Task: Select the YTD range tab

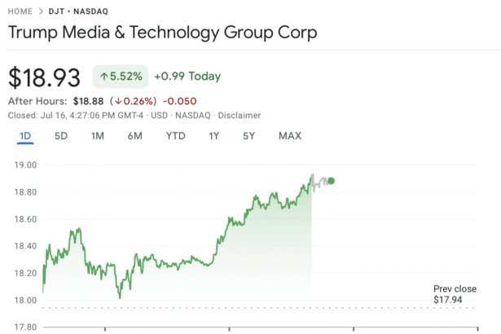Action: (175, 136)
